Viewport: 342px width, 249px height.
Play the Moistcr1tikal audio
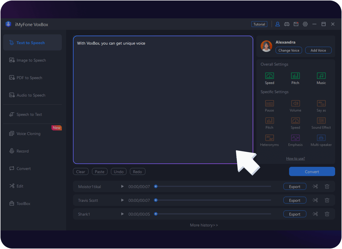(122, 187)
